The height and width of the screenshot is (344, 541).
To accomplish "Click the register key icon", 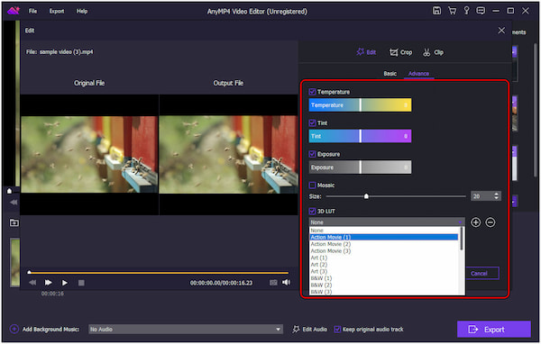I will (466, 11).
